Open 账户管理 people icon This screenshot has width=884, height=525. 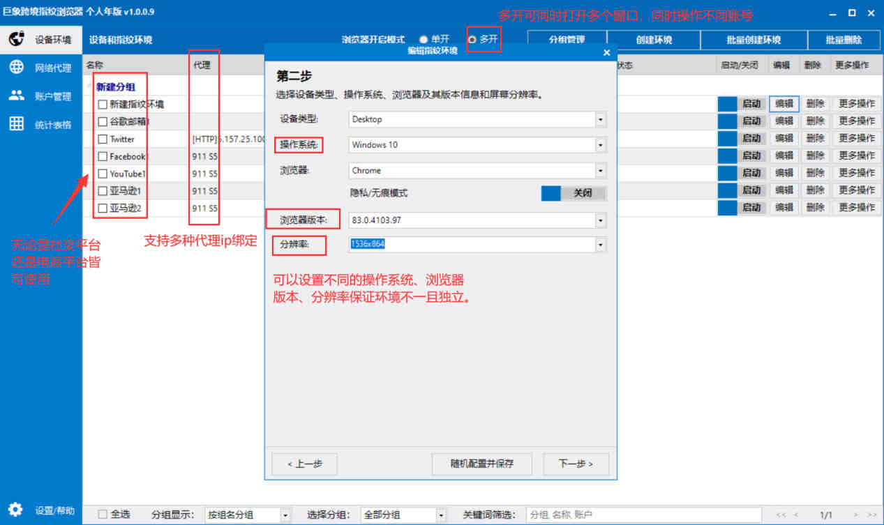[16, 96]
